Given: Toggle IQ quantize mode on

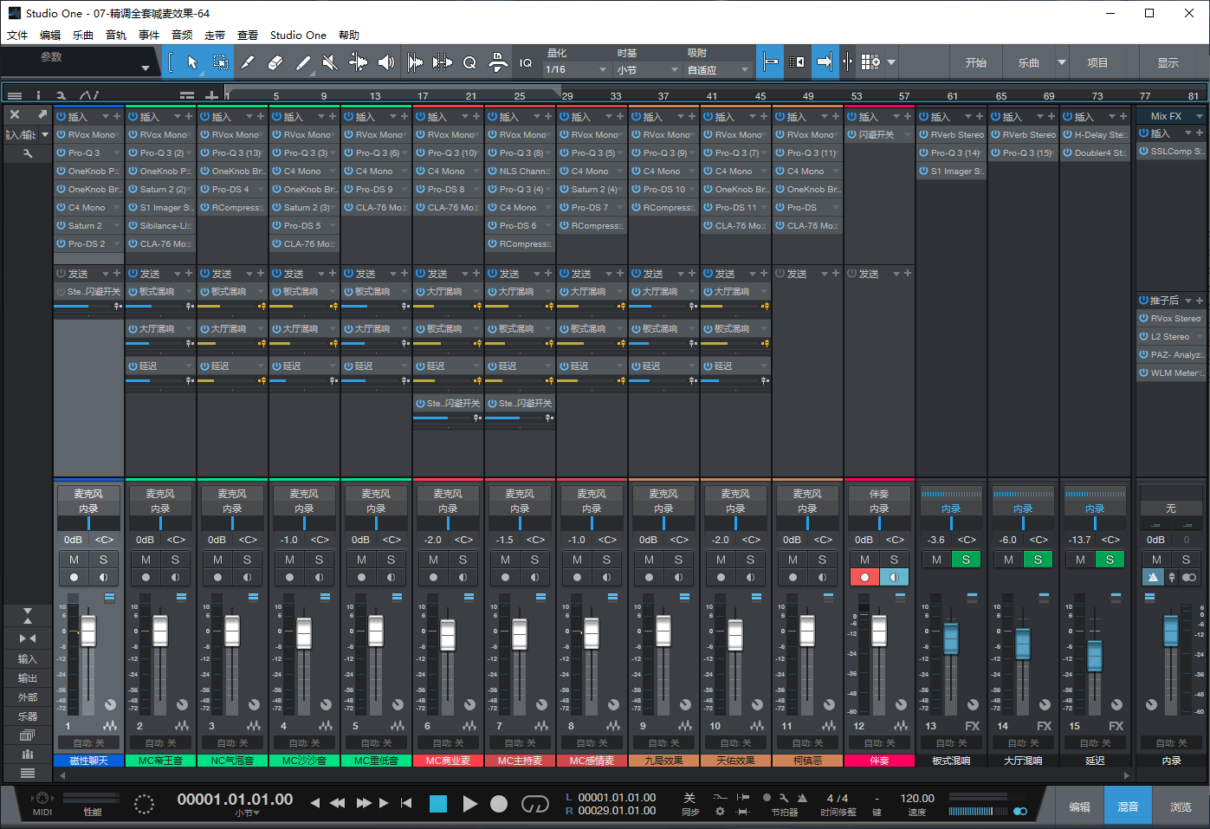Looking at the screenshot, I should 525,62.
